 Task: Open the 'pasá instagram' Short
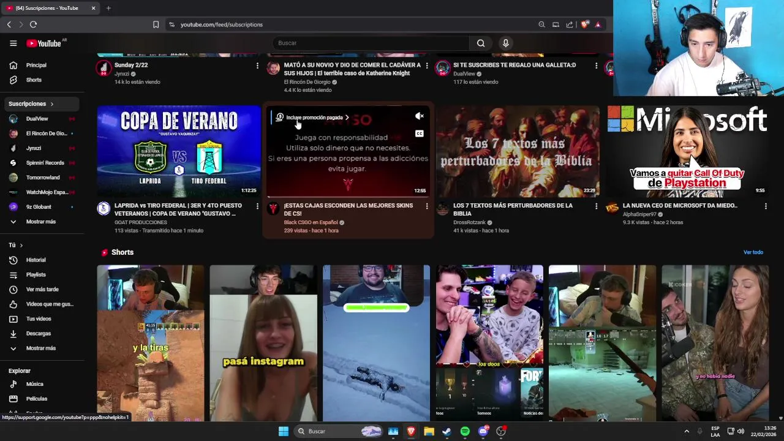263,343
